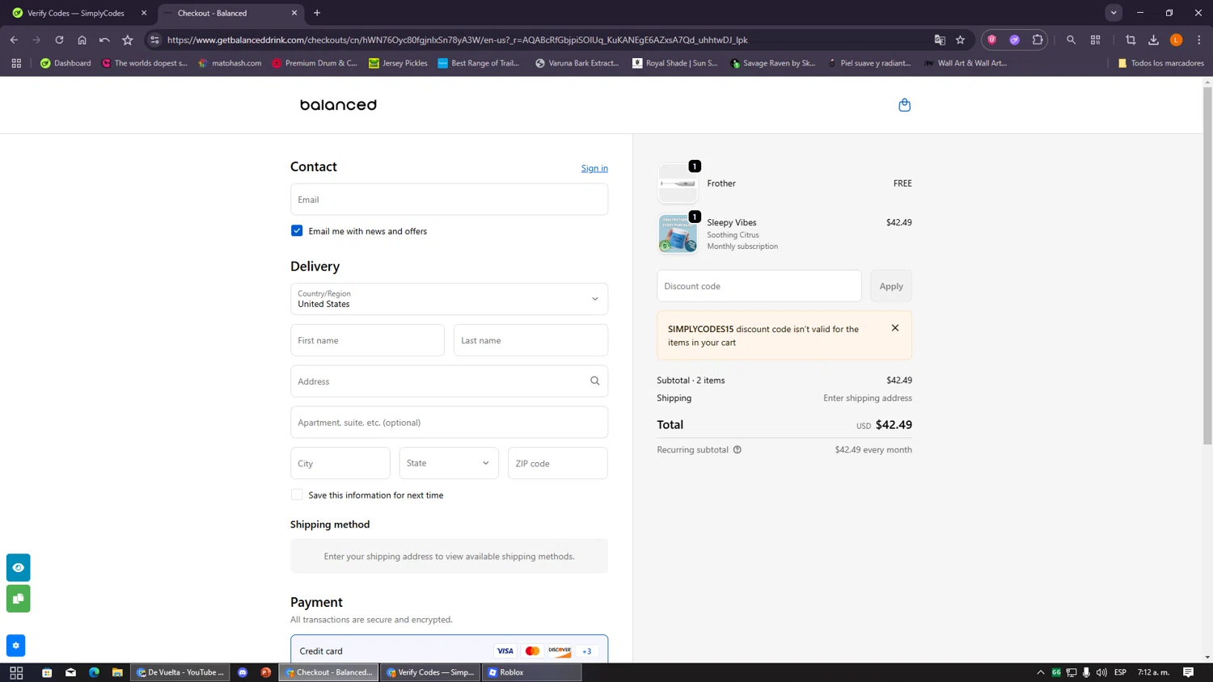Screen dimensions: 1213x682
Task: Expand the State dropdown
Action: tap(449, 463)
